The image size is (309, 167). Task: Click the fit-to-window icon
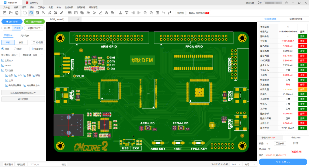click(157, 13)
